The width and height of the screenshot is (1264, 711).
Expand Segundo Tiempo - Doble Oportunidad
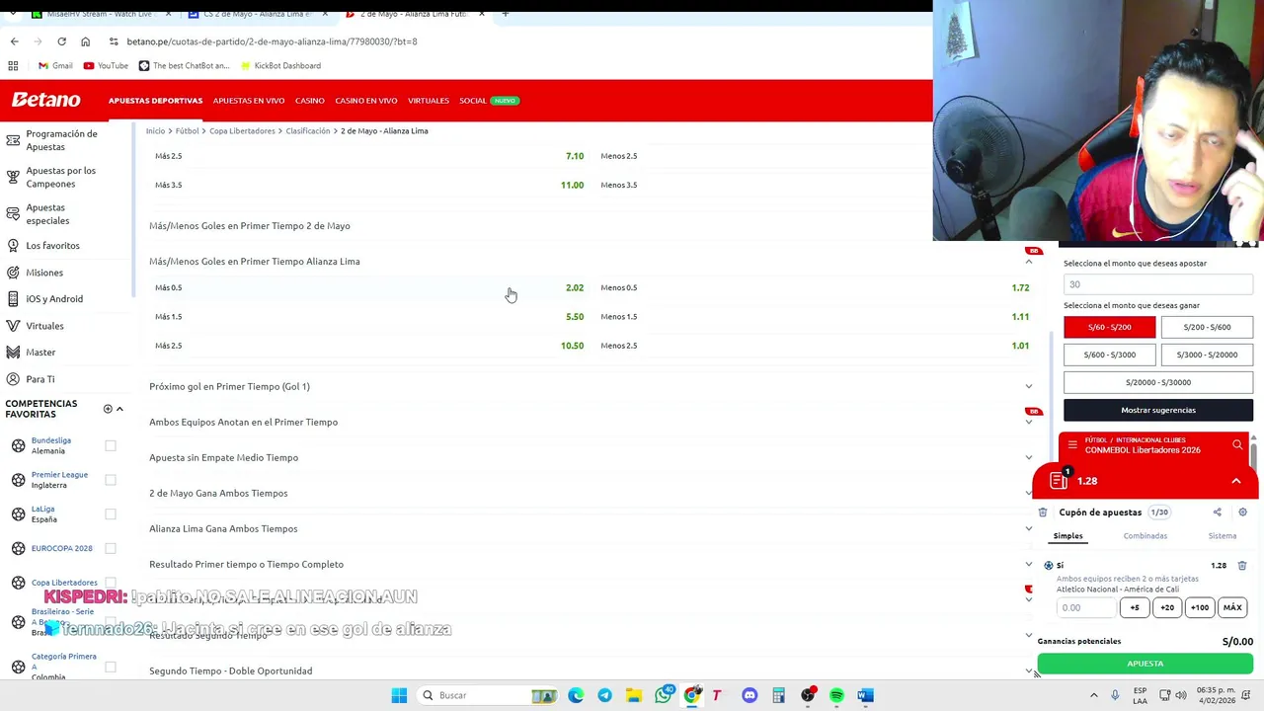[x=1028, y=671]
